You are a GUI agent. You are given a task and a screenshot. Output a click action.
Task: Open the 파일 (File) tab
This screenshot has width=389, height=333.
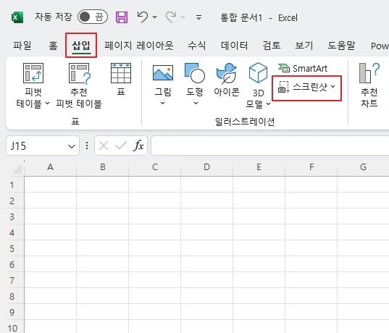click(x=22, y=46)
